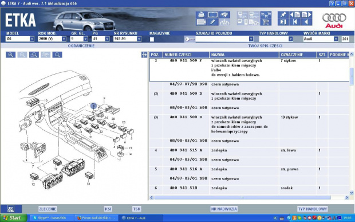Click the bottom-left UDCOM icon
The image size is (355, 222).
point(11,209)
